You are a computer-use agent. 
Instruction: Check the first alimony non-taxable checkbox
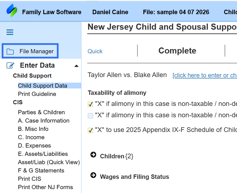[90, 104]
